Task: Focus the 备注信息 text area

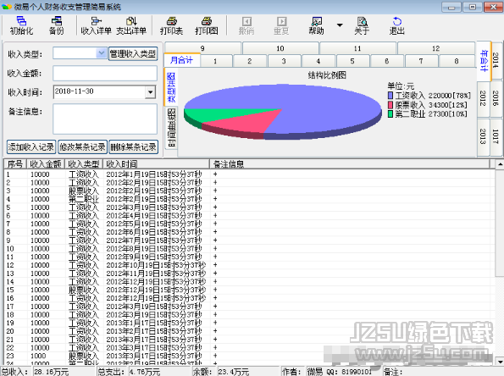Action: point(105,119)
